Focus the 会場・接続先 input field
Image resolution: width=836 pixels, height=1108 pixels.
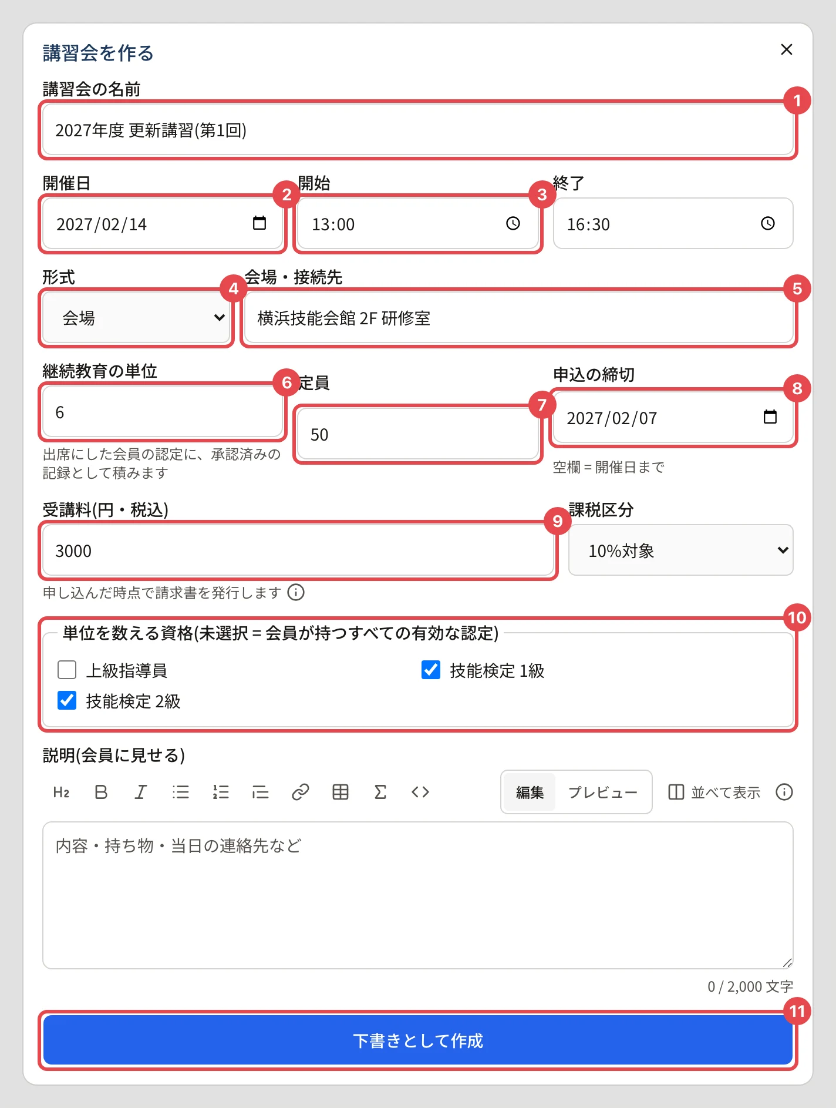[x=519, y=318]
